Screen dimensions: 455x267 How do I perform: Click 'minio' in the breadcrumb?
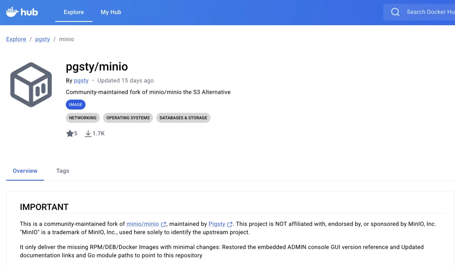pyautogui.click(x=67, y=39)
